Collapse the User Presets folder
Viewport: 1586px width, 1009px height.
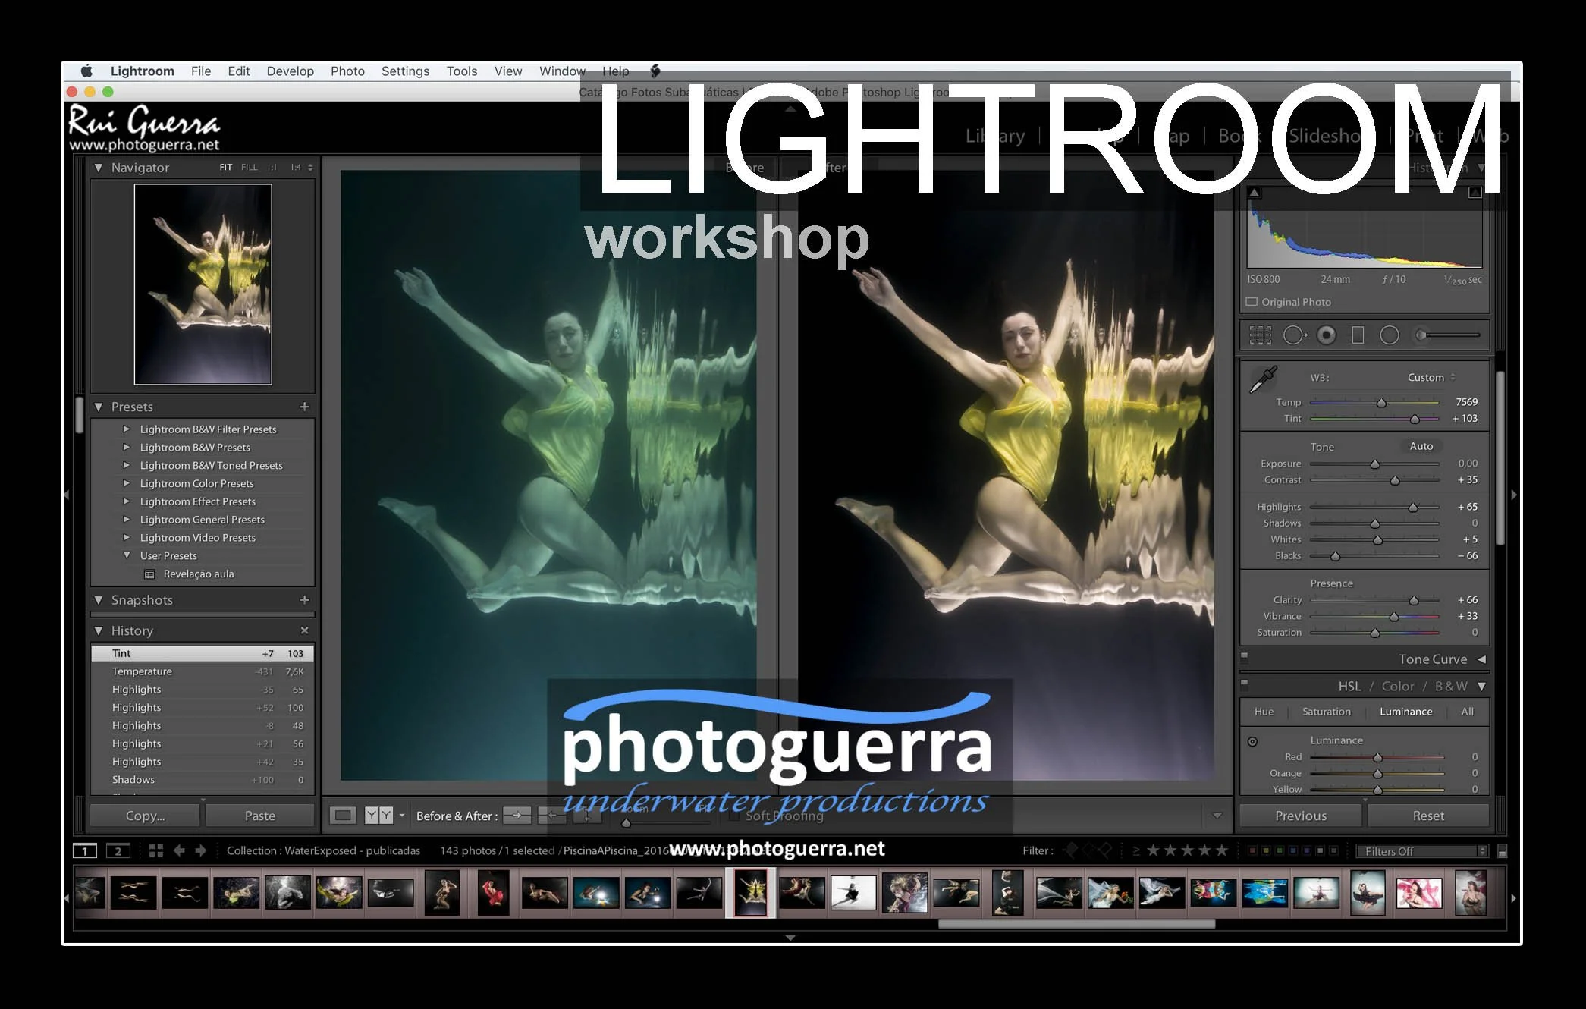tap(127, 555)
